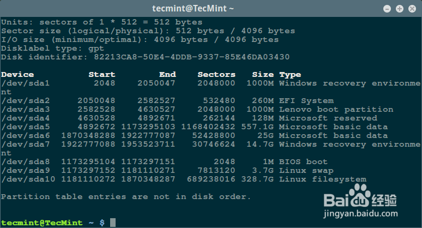Click the window title tecmint@TecMint ~
The height and width of the screenshot is (228, 422).
point(193,9)
